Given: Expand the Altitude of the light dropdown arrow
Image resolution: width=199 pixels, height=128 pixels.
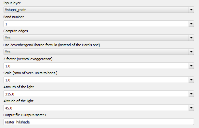Looking at the screenshot, I should tap(191, 108).
